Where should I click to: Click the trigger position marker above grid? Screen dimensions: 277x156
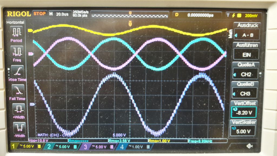coord(130,24)
